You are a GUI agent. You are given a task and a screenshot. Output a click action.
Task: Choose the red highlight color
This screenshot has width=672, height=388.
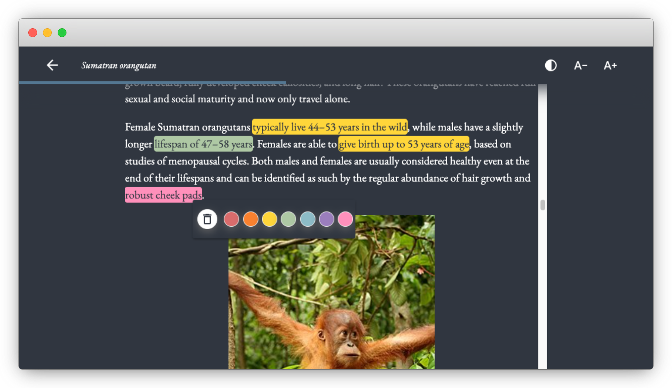point(231,219)
